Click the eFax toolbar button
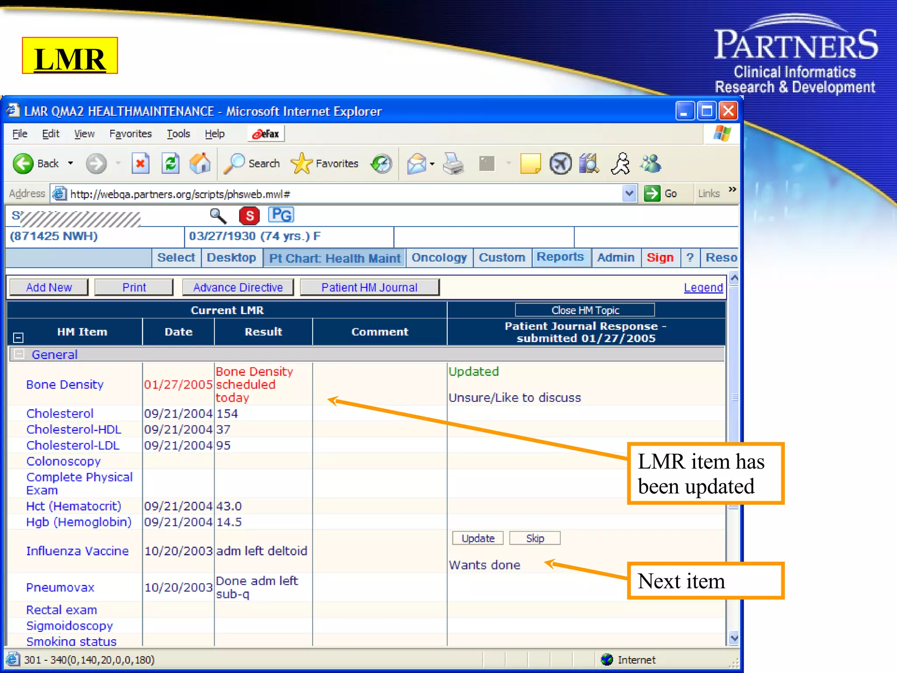The width and height of the screenshot is (897, 673). coord(266,134)
